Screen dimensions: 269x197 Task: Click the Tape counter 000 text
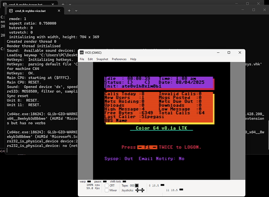132,186
